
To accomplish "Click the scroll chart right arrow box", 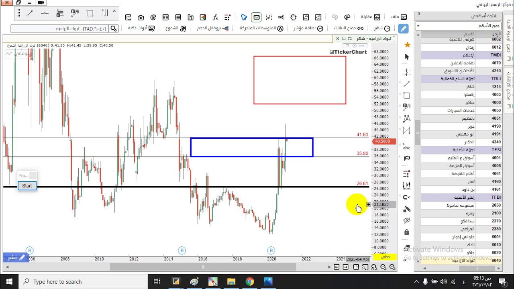I will click(346, 267).
